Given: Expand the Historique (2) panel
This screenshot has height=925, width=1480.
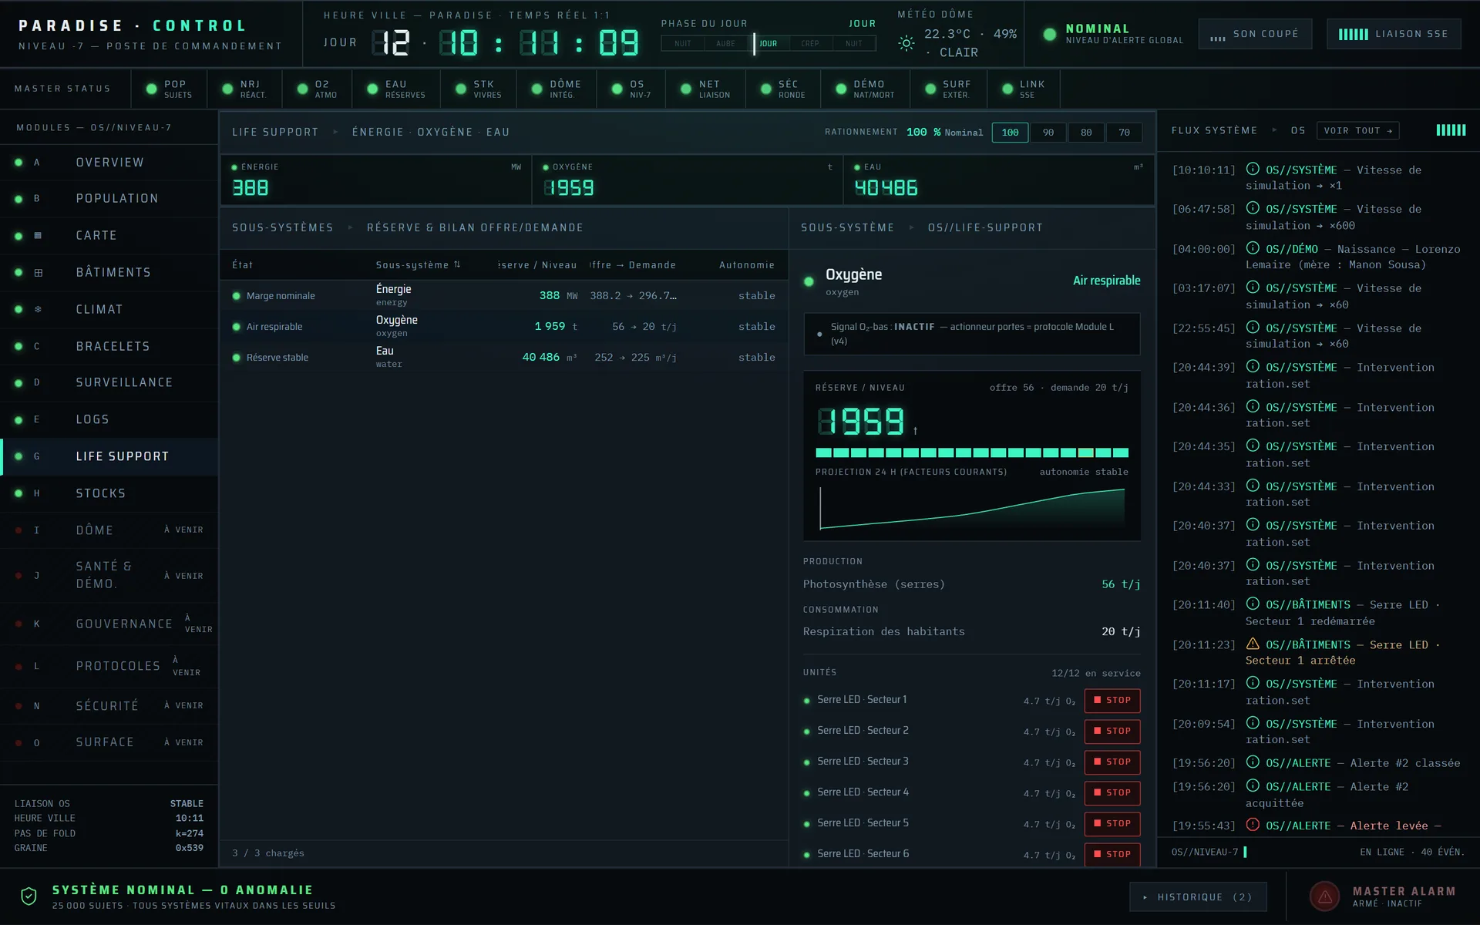Looking at the screenshot, I should click(1198, 896).
